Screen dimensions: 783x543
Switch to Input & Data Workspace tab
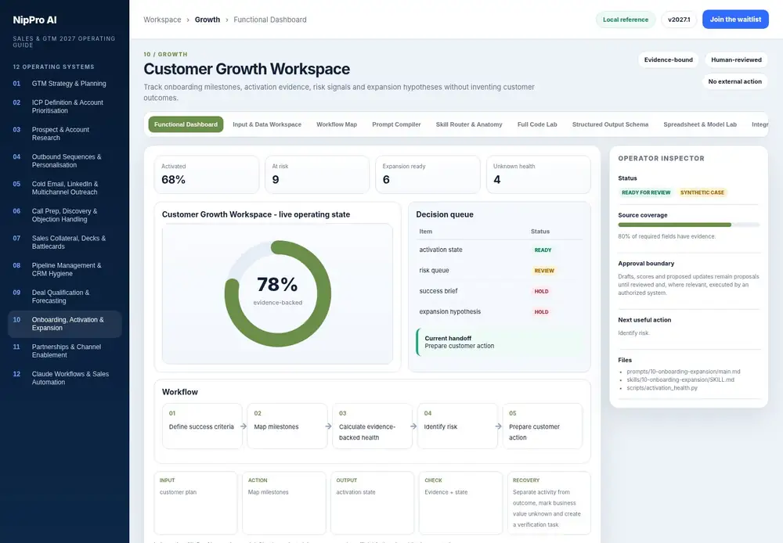(x=267, y=124)
